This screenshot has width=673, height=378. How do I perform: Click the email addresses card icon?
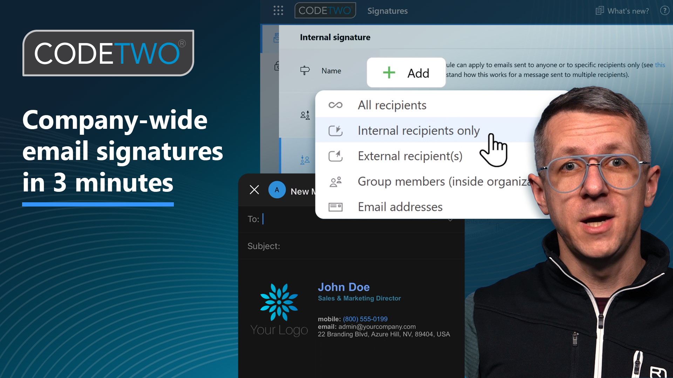coord(335,207)
